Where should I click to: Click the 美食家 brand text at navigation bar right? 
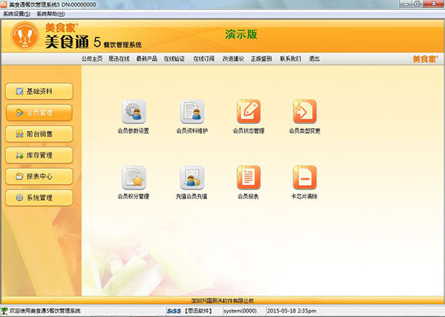[425, 59]
